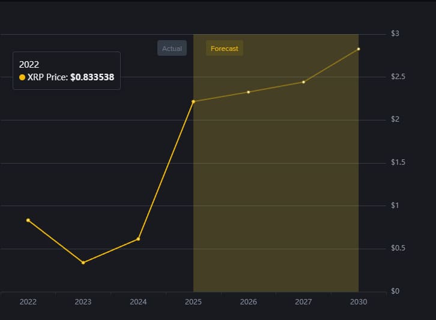
Task: Click the yellow XRP Price dot in tooltip
Action: tap(22, 77)
